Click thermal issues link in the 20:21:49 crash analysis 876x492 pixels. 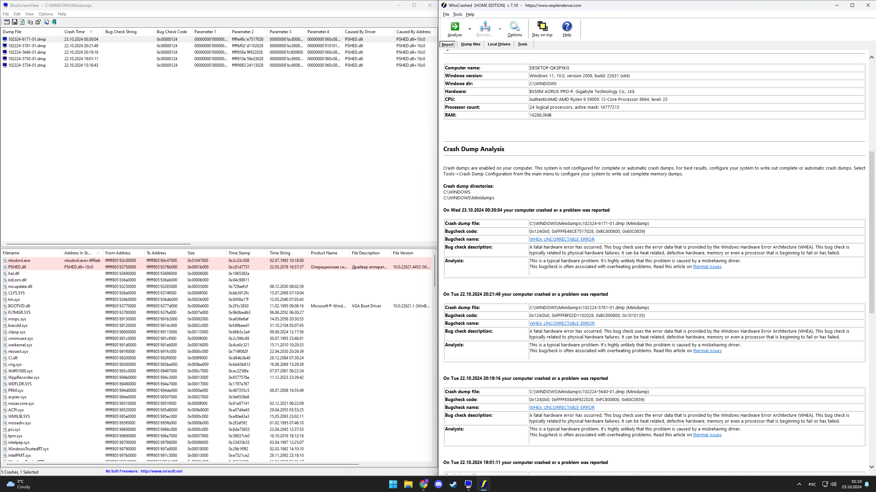[707, 351]
